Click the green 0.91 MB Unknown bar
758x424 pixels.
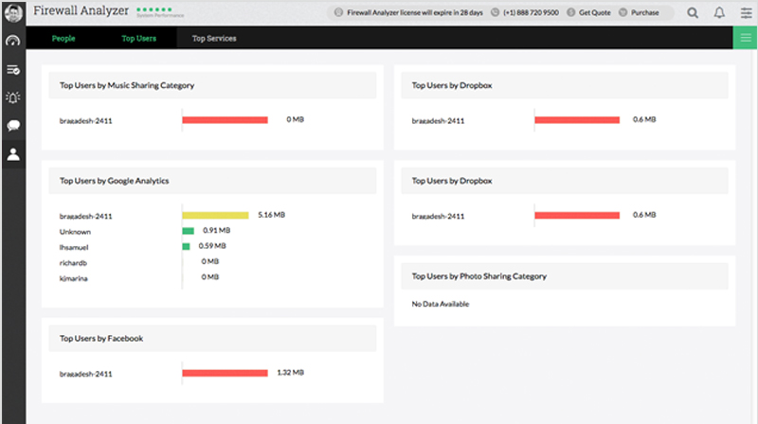[x=188, y=231]
